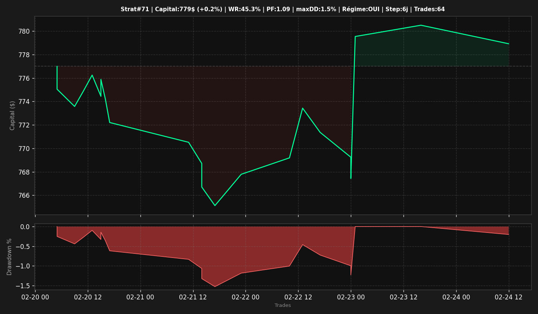Screen dimensions: 538x314
Task: Click the 0.0 drawdown axis tick label
Action: (25, 227)
